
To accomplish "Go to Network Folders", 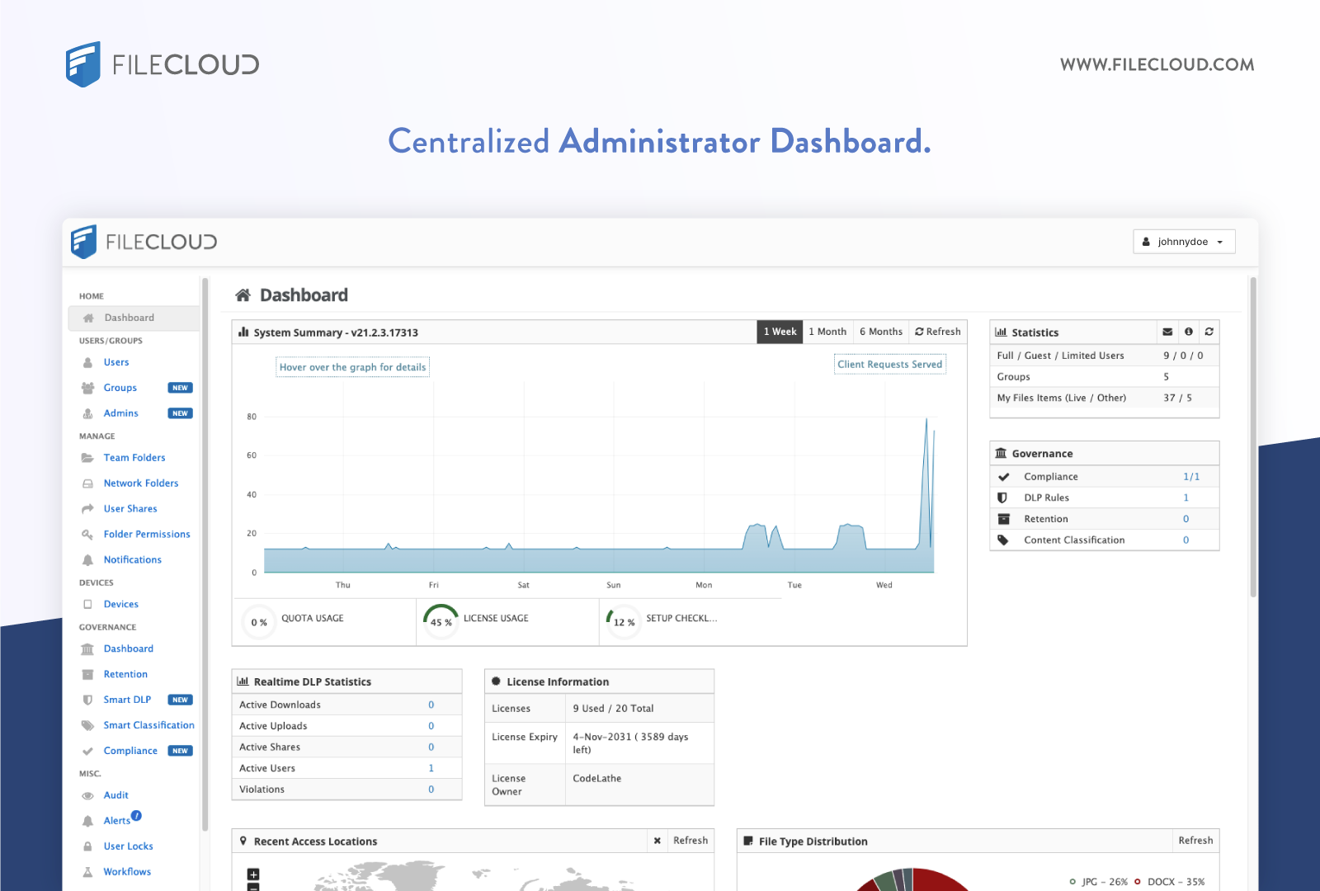I will point(141,483).
